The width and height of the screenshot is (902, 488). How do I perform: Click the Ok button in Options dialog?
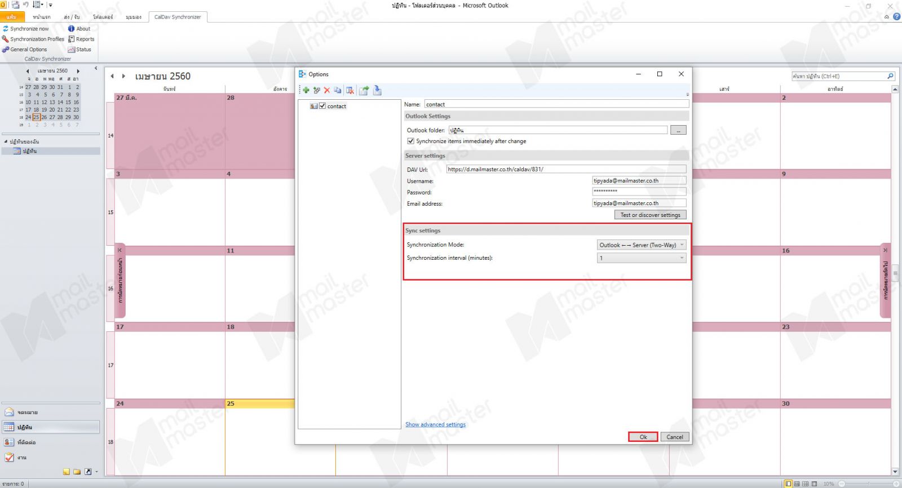point(643,437)
